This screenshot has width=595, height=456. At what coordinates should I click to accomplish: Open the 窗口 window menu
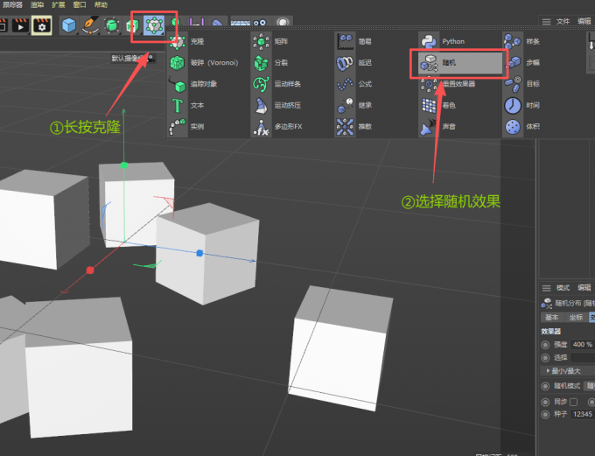click(x=80, y=4)
